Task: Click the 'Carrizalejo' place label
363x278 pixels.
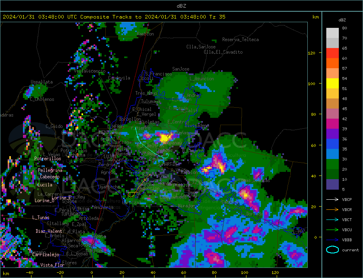Action: click(x=46, y=255)
